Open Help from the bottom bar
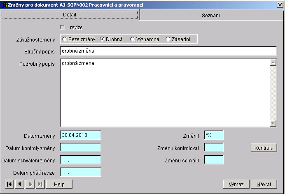The image size is (285, 194). point(59,184)
